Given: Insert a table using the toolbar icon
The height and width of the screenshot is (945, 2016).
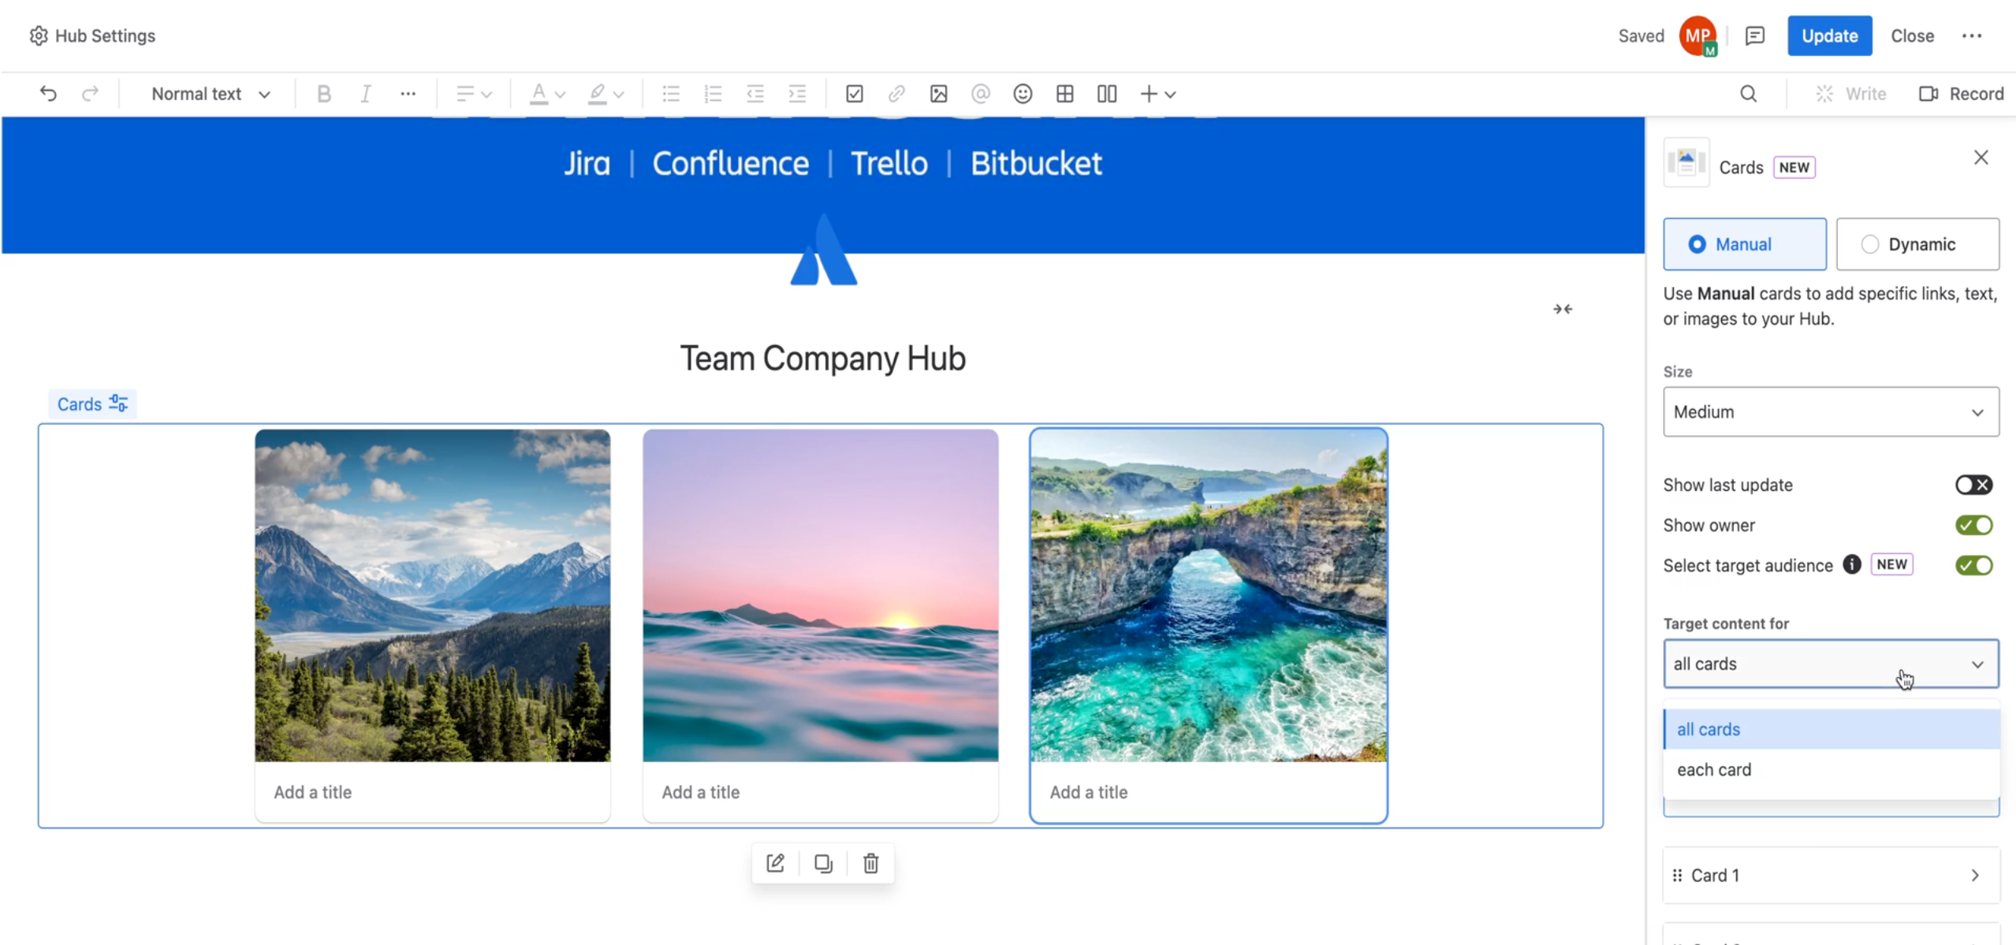Looking at the screenshot, I should (1064, 94).
